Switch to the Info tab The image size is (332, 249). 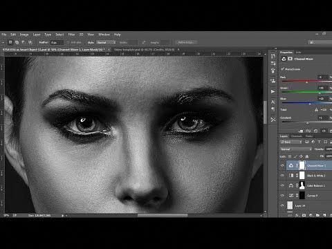(298, 53)
